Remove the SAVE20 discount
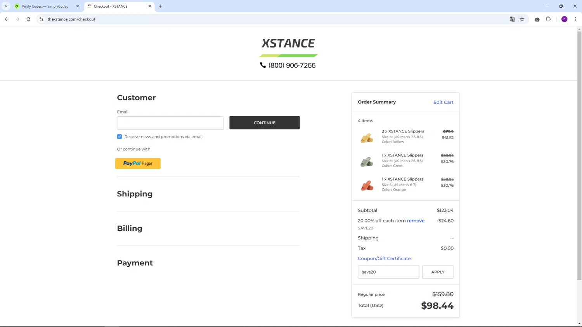The image size is (582, 327). click(x=416, y=220)
